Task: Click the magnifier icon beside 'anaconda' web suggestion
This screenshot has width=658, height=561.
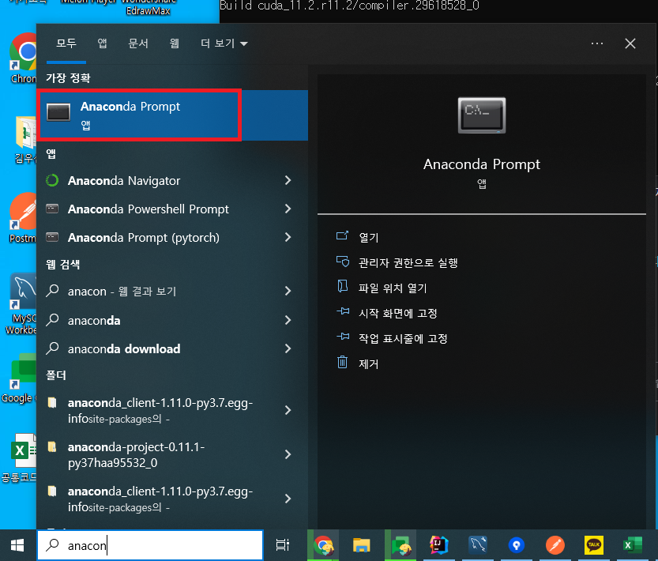Action: (52, 320)
